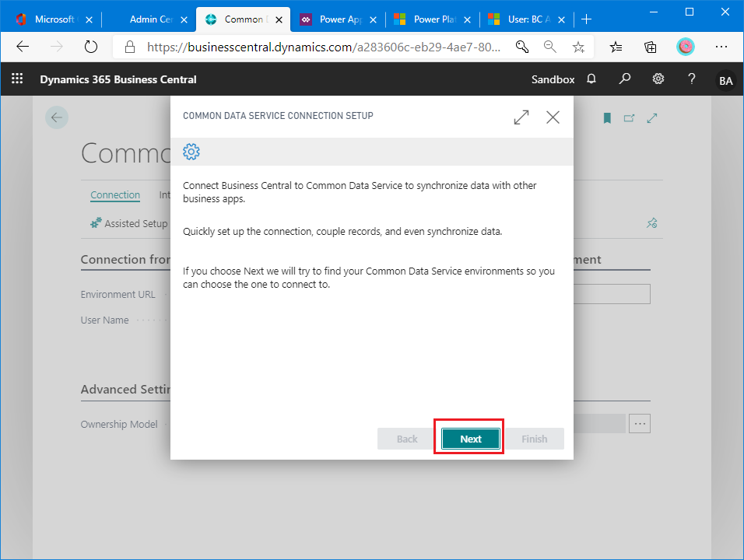Image resolution: width=744 pixels, height=560 pixels.
Task: Select the Connection menu on the page
Action: (x=115, y=195)
